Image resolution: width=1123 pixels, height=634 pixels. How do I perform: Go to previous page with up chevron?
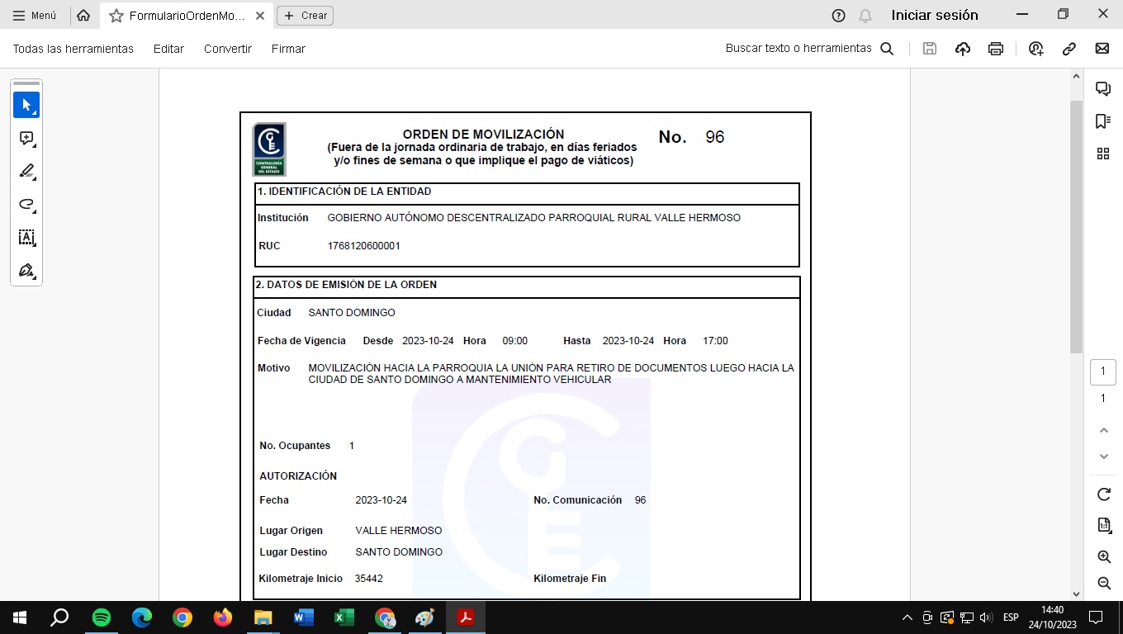tap(1103, 430)
